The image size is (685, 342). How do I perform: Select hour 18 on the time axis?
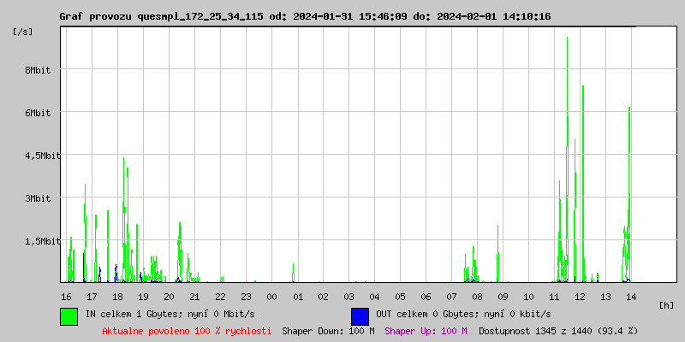coord(117,296)
